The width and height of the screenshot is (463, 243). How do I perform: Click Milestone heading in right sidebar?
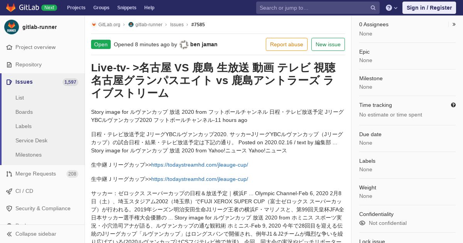(x=371, y=78)
